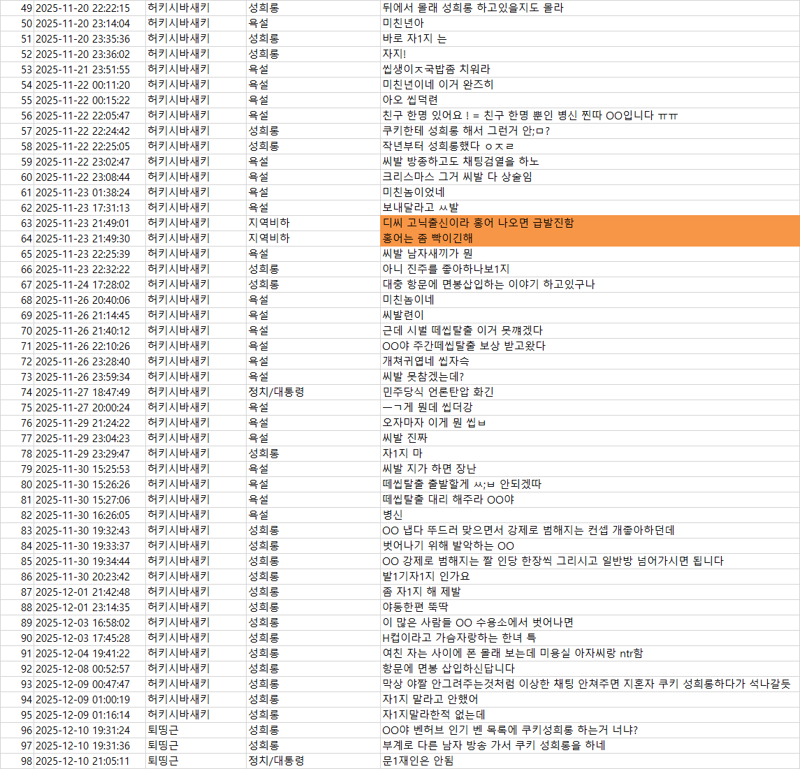Select 퇴띵근 name cell in row 98
This screenshot has height=769, width=800.
click(196, 761)
